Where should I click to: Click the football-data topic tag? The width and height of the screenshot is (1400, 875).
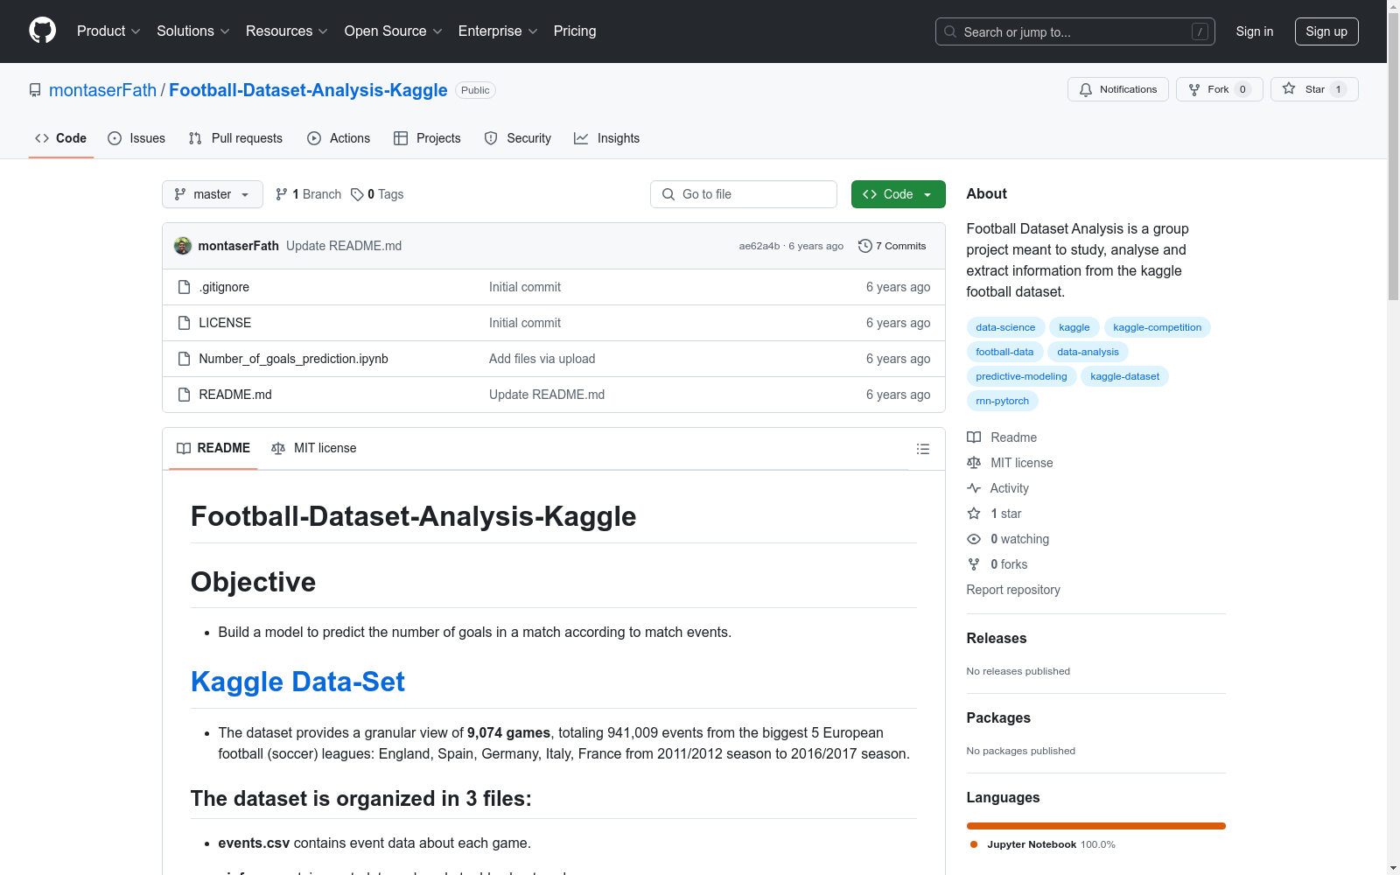click(x=1004, y=352)
